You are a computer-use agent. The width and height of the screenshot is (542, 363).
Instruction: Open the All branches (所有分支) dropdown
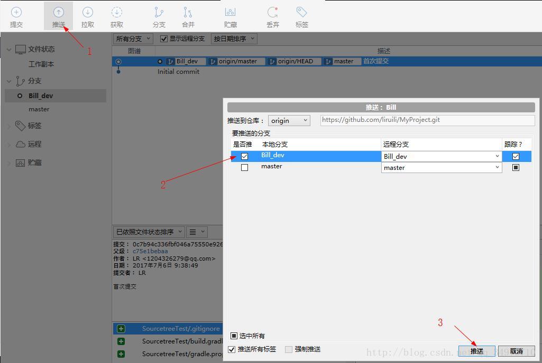point(133,39)
